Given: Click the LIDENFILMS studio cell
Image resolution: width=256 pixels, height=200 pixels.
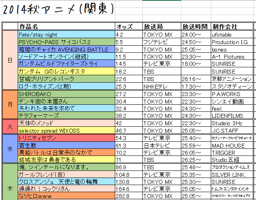Looking at the screenshot, I should pyautogui.click(x=232, y=115).
